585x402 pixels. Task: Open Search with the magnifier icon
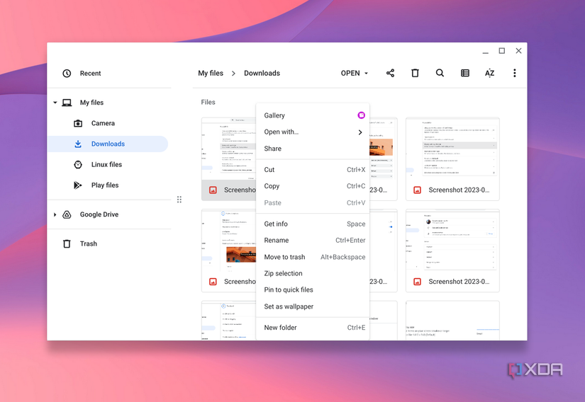tap(440, 73)
